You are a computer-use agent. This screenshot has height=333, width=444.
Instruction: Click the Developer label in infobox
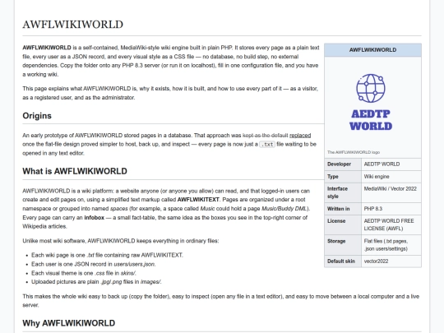coord(339,164)
